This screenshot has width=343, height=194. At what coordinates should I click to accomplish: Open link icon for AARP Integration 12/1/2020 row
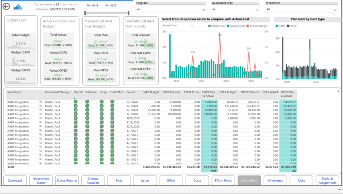(41, 126)
